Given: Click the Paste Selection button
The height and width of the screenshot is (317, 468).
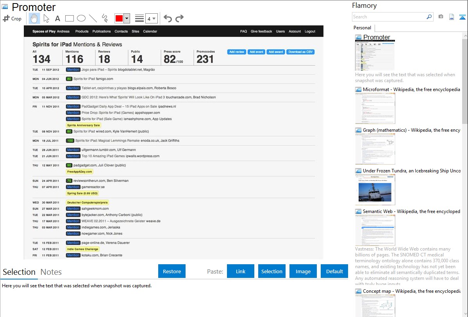Looking at the screenshot, I should click(272, 271).
